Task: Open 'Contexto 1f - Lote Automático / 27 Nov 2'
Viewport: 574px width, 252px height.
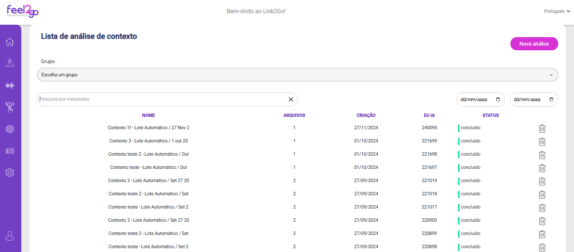Action: tap(149, 127)
